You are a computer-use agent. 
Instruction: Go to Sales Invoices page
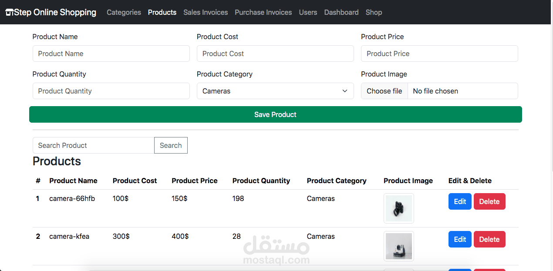point(206,12)
